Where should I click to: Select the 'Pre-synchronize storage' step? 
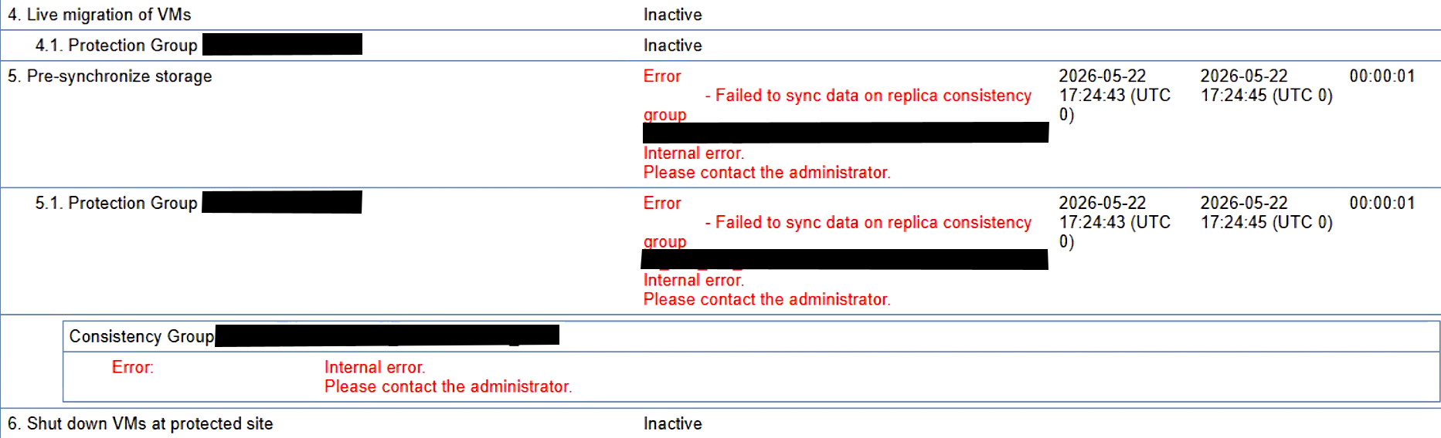(110, 76)
